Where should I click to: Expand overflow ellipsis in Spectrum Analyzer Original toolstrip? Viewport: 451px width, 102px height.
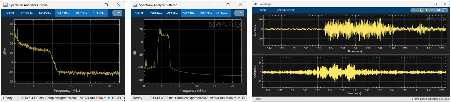coord(118,13)
